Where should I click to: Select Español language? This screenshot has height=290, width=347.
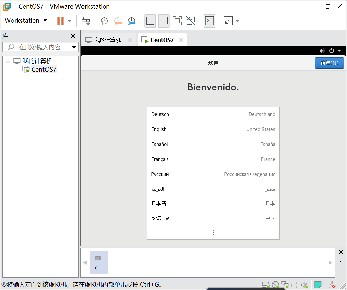pyautogui.click(x=213, y=144)
